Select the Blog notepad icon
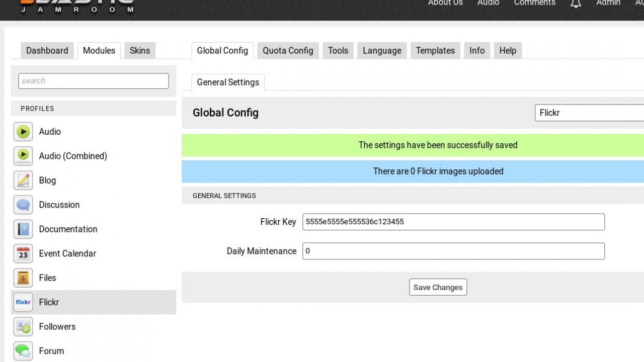Image resolution: width=644 pixels, height=362 pixels. (23, 180)
